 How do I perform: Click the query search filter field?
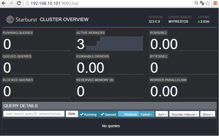point(34,114)
